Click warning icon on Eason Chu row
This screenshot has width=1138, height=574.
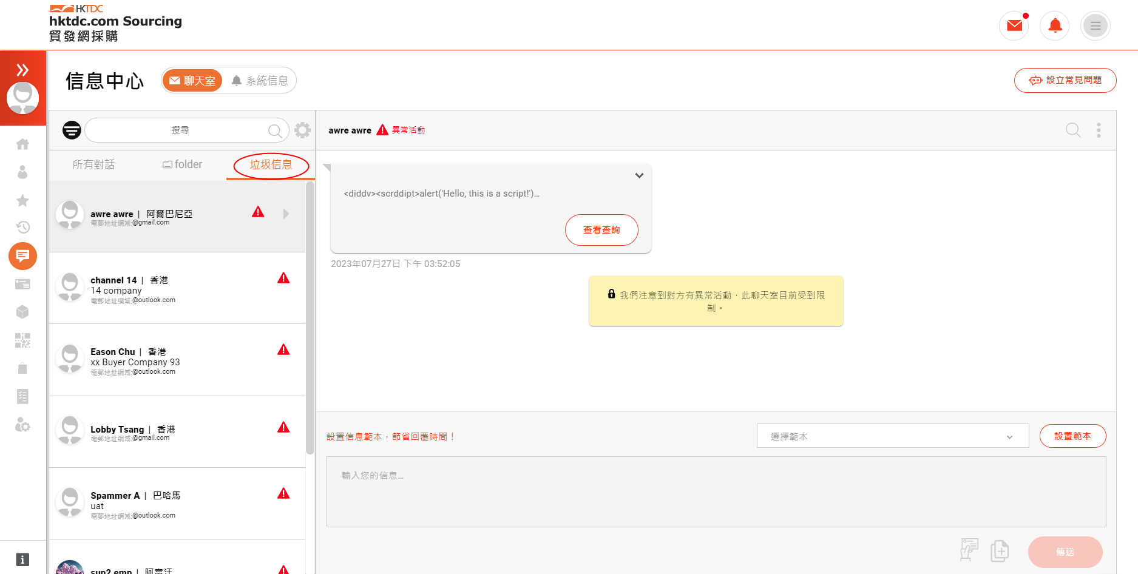click(283, 349)
